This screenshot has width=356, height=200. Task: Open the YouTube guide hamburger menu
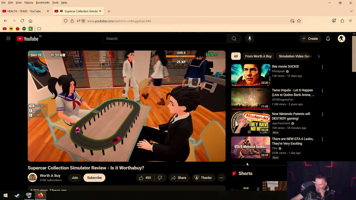(8, 39)
